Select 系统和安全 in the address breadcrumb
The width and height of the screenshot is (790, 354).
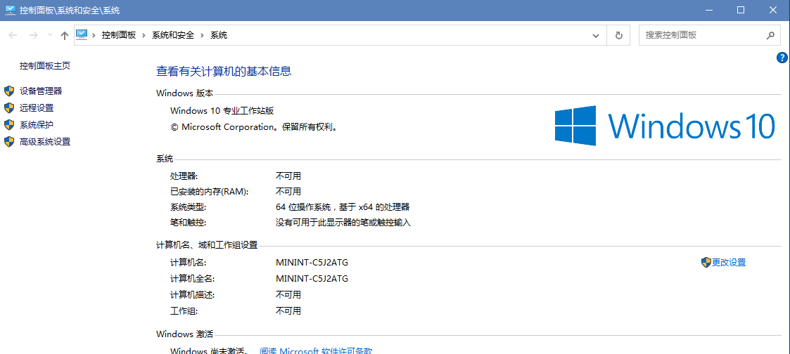click(x=173, y=35)
